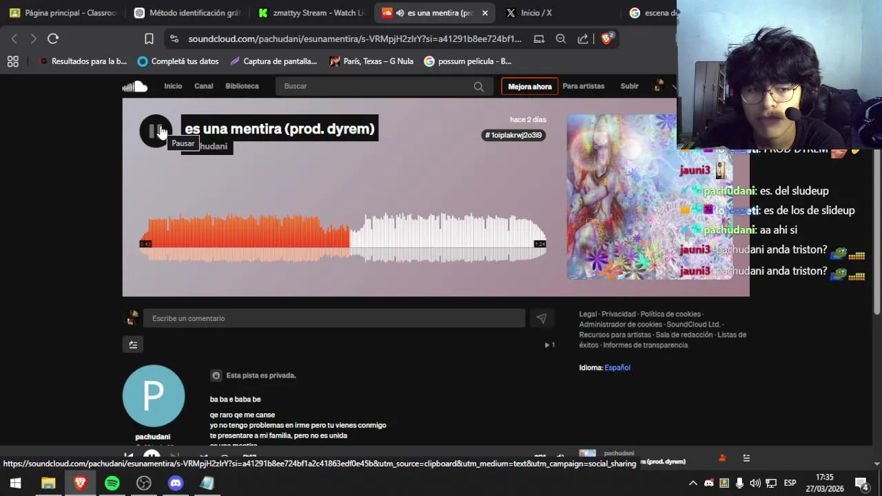Click the volume icon in system tray
This screenshot has width=882, height=496.
click(755, 483)
